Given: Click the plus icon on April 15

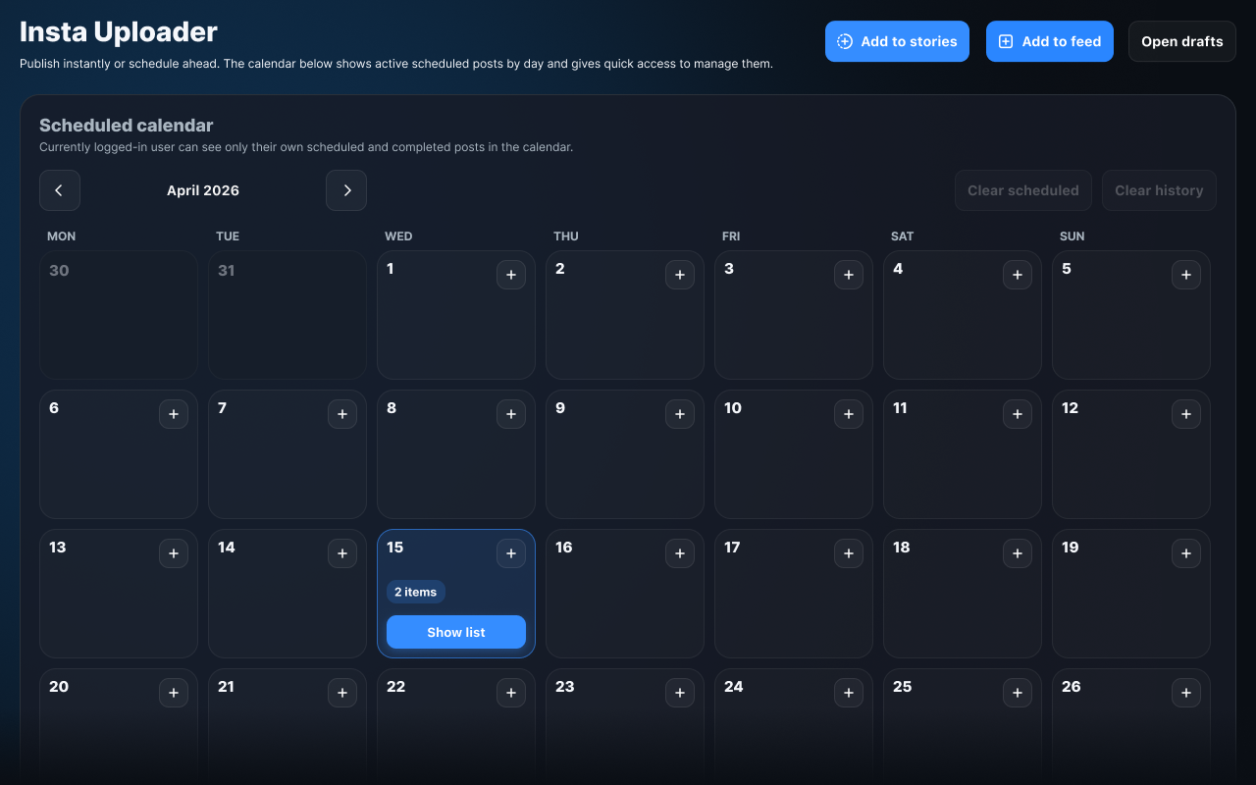Looking at the screenshot, I should coord(511,553).
